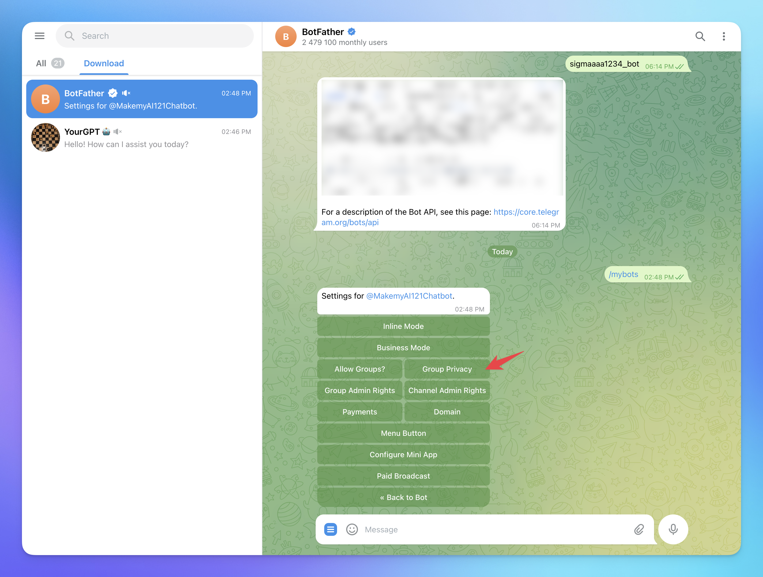Click the unread count badge 21

coord(58,63)
